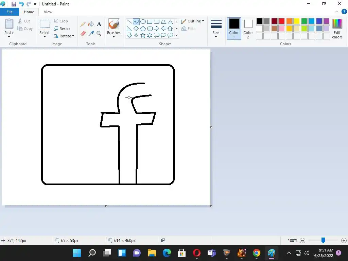Choose the Left arrow shape
Screen dimensions: 348x261
click(163, 29)
